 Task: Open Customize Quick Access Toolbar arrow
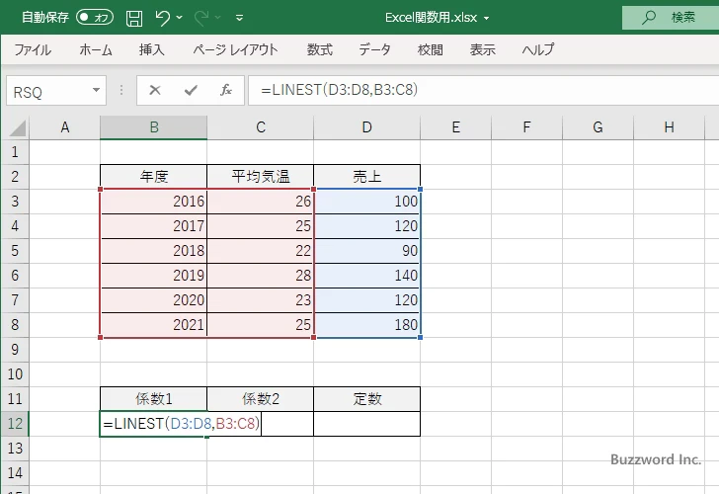(x=239, y=19)
